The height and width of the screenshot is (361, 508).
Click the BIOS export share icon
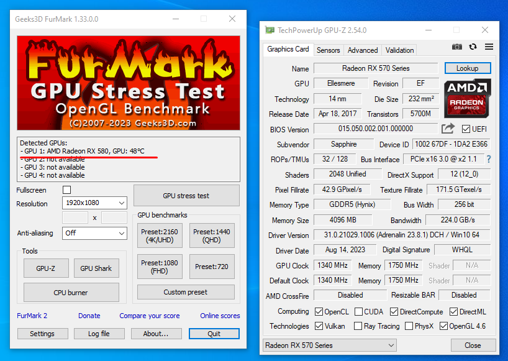coord(448,129)
